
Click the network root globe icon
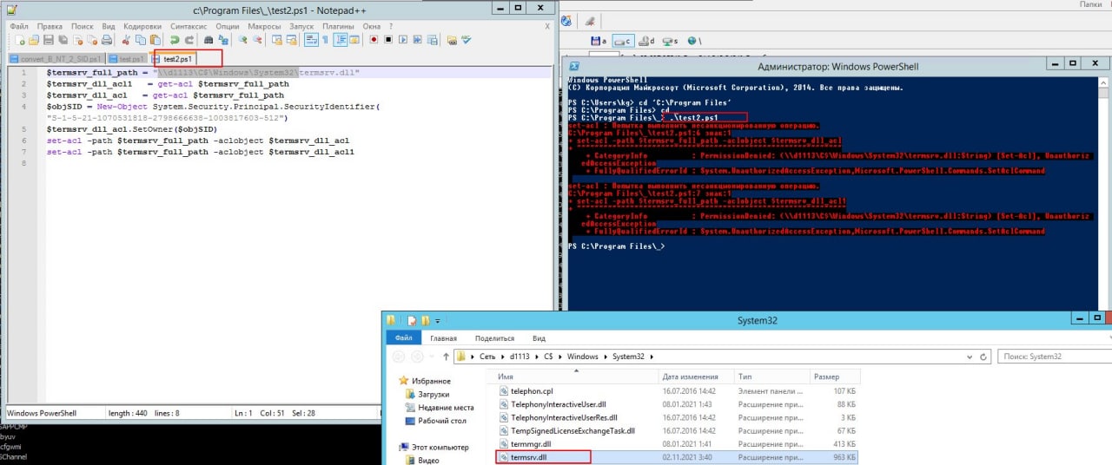[x=692, y=41]
